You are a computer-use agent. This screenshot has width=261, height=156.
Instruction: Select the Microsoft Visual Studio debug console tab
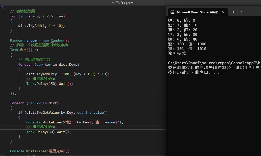pos(197,12)
